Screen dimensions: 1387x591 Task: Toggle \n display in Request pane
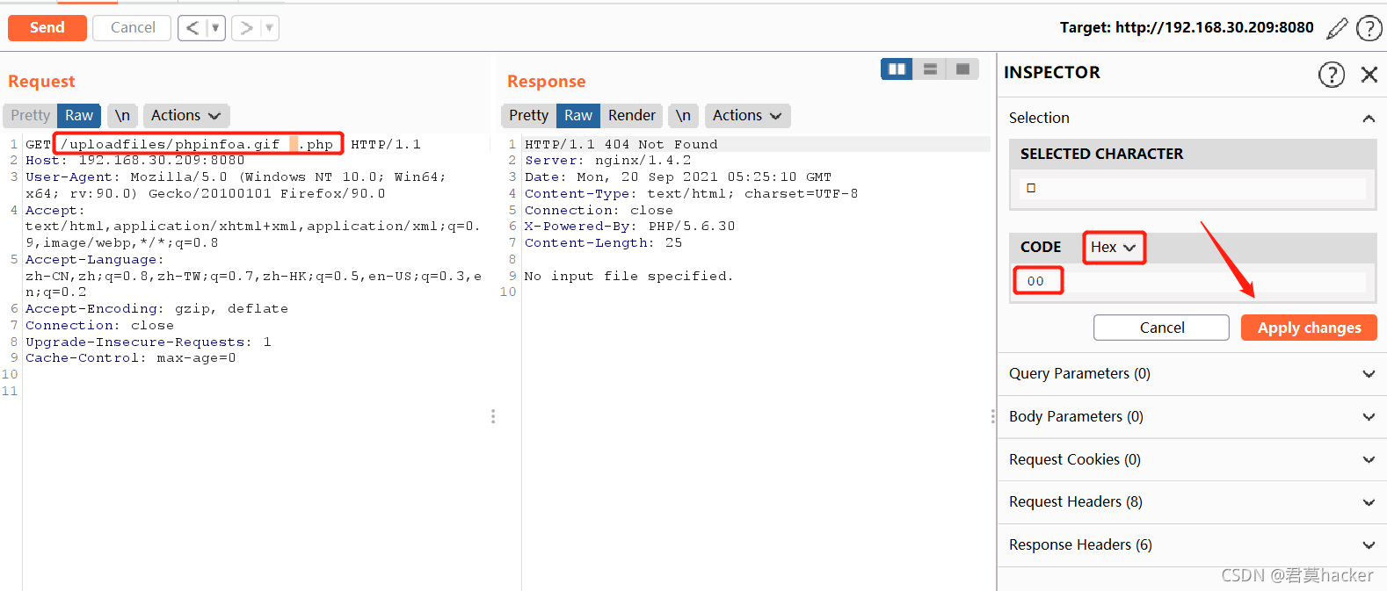point(122,115)
